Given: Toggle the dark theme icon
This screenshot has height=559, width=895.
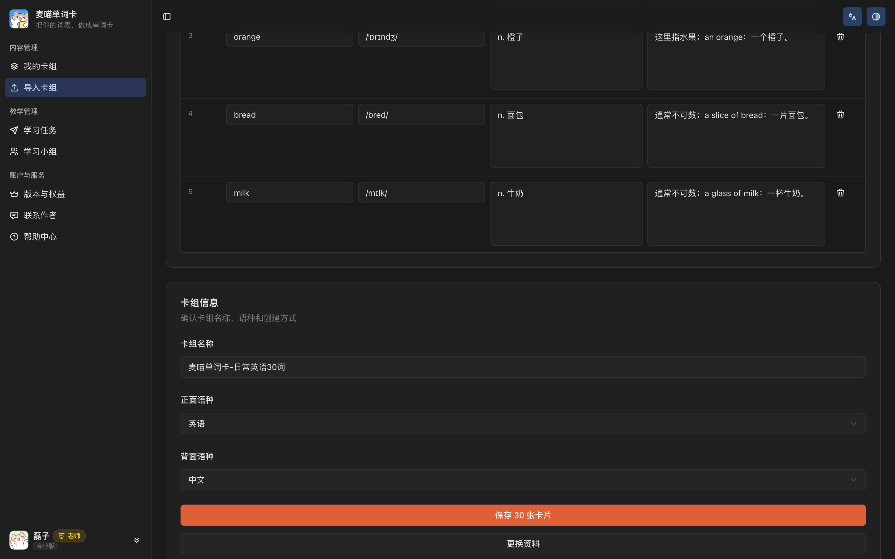Looking at the screenshot, I should 876,17.
